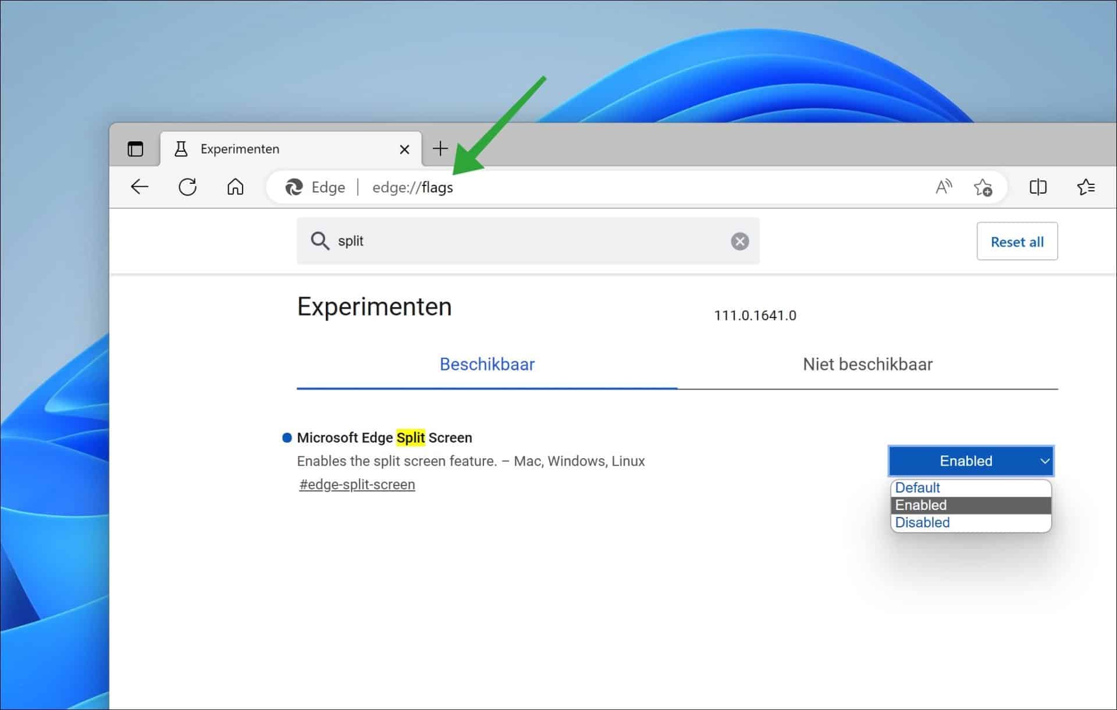The image size is (1117, 710).
Task: Switch to the Niet beschikbaar tab
Action: (x=867, y=364)
